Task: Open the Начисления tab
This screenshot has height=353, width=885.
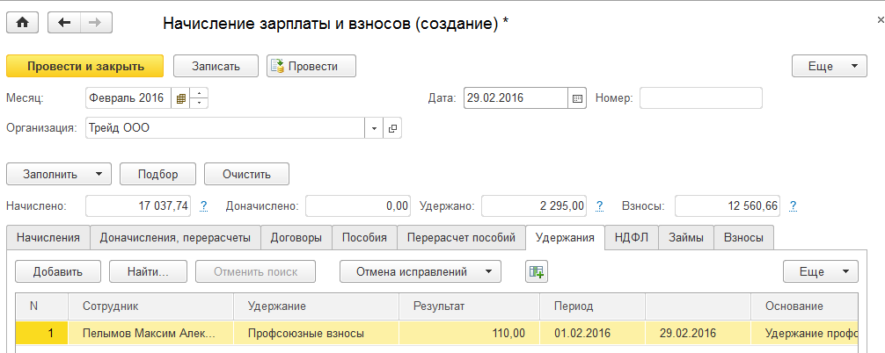Action: (x=48, y=237)
